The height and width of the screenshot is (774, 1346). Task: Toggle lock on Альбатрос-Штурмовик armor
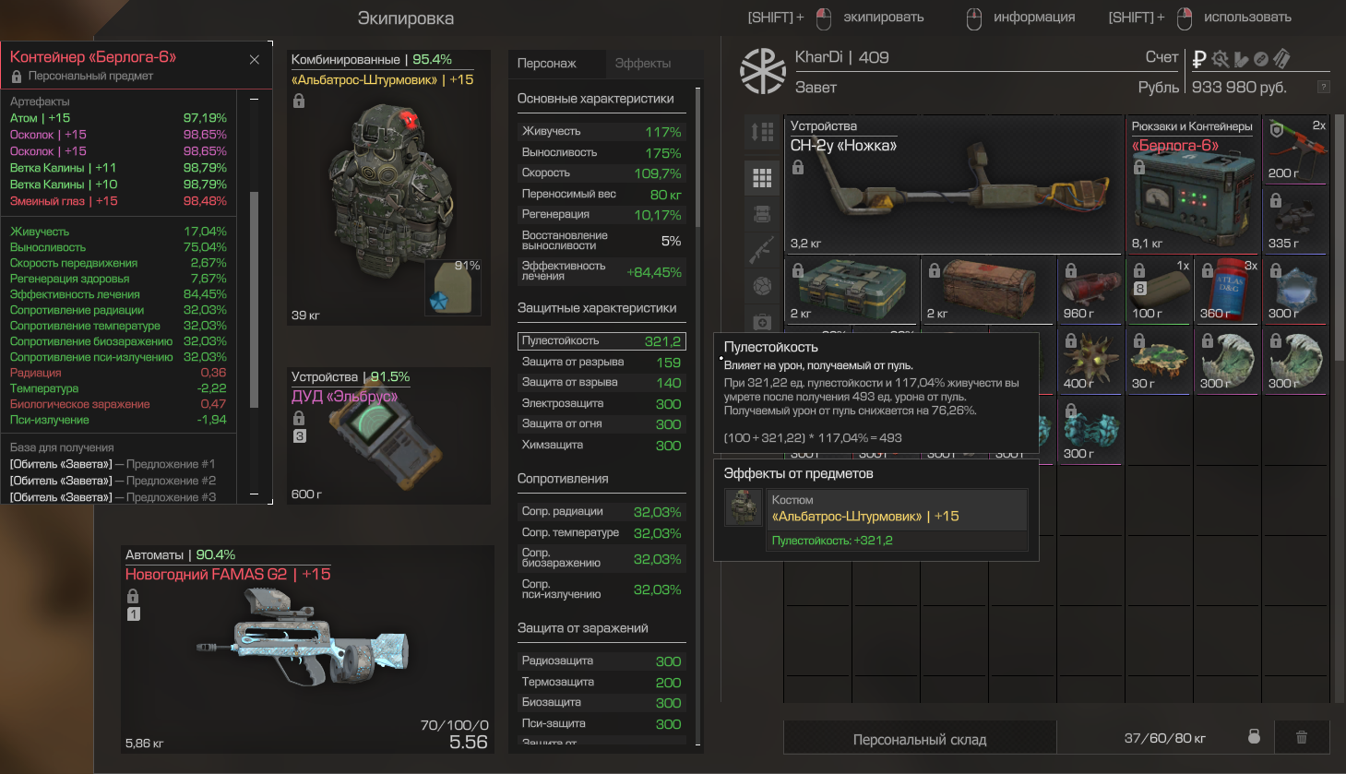coord(299,101)
